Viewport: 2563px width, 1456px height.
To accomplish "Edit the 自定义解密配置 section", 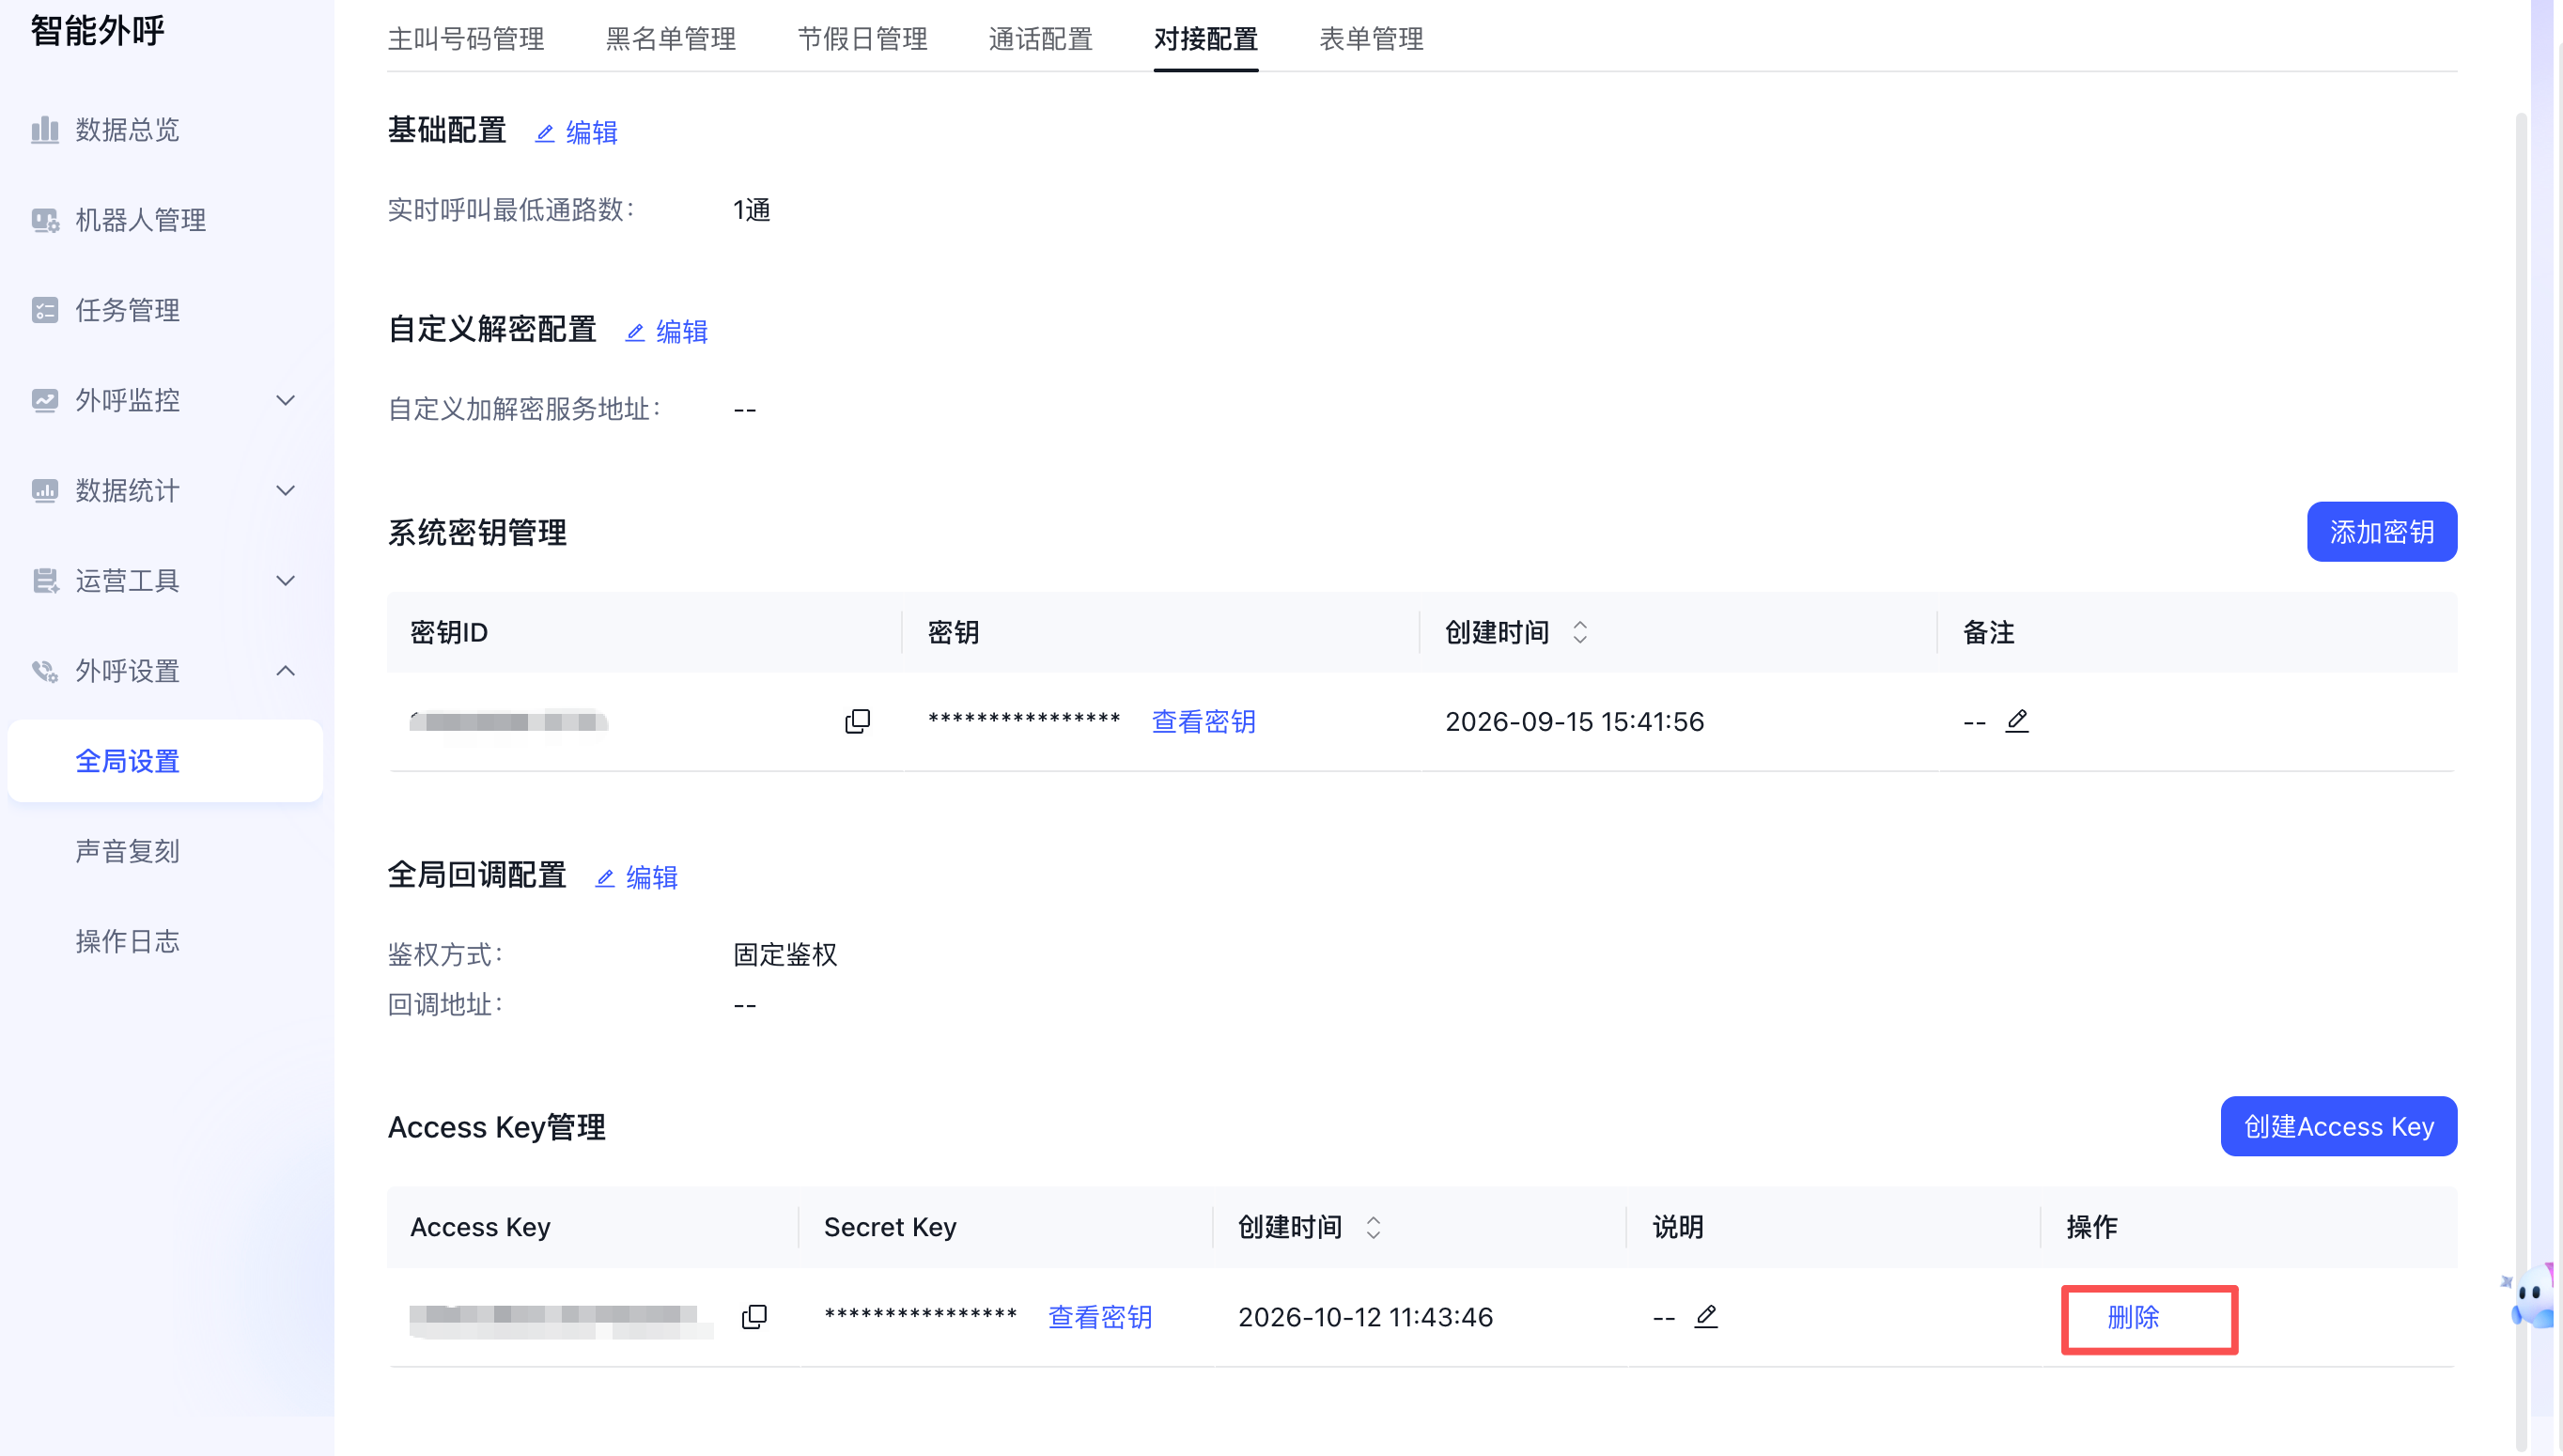I will pyautogui.click(x=667, y=332).
